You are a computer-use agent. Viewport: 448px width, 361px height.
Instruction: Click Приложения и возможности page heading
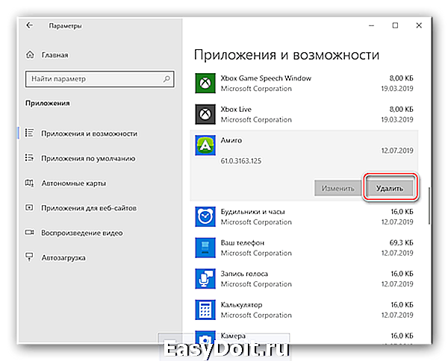287,54
